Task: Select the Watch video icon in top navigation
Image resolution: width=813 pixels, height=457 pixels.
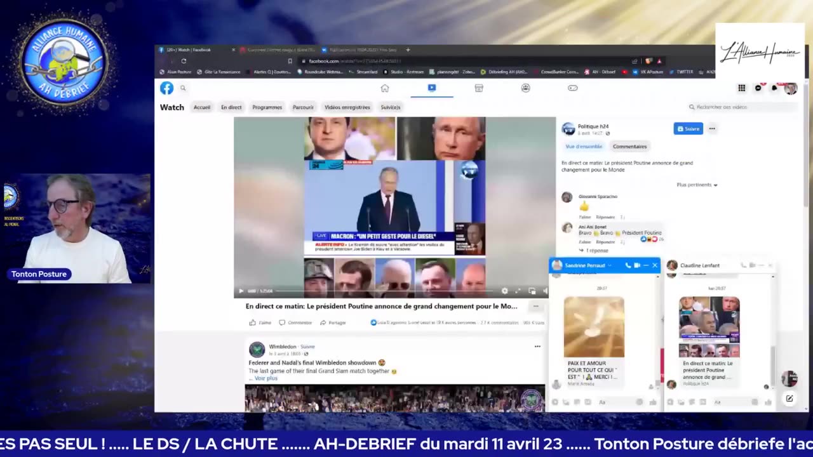Action: pyautogui.click(x=432, y=88)
